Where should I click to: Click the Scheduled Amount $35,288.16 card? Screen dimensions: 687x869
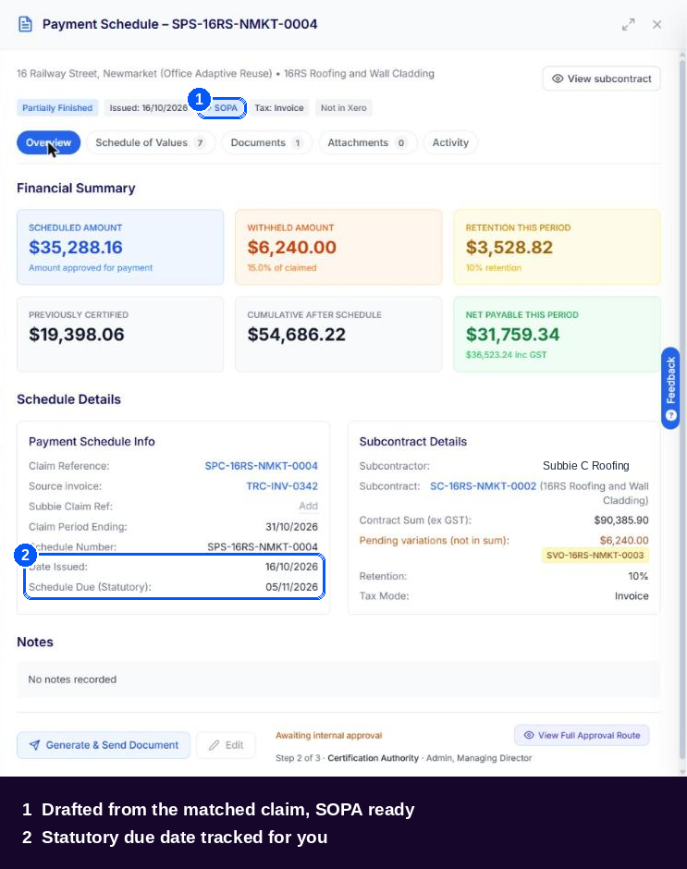pyautogui.click(x=120, y=247)
